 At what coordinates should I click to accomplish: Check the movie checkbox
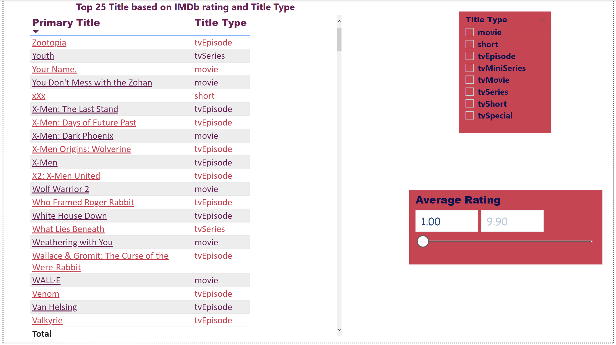tap(470, 32)
